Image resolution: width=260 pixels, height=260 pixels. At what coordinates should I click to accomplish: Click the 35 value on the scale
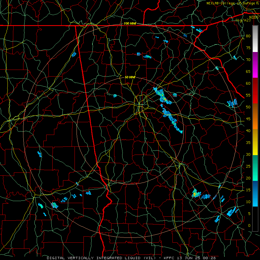pos(248,143)
